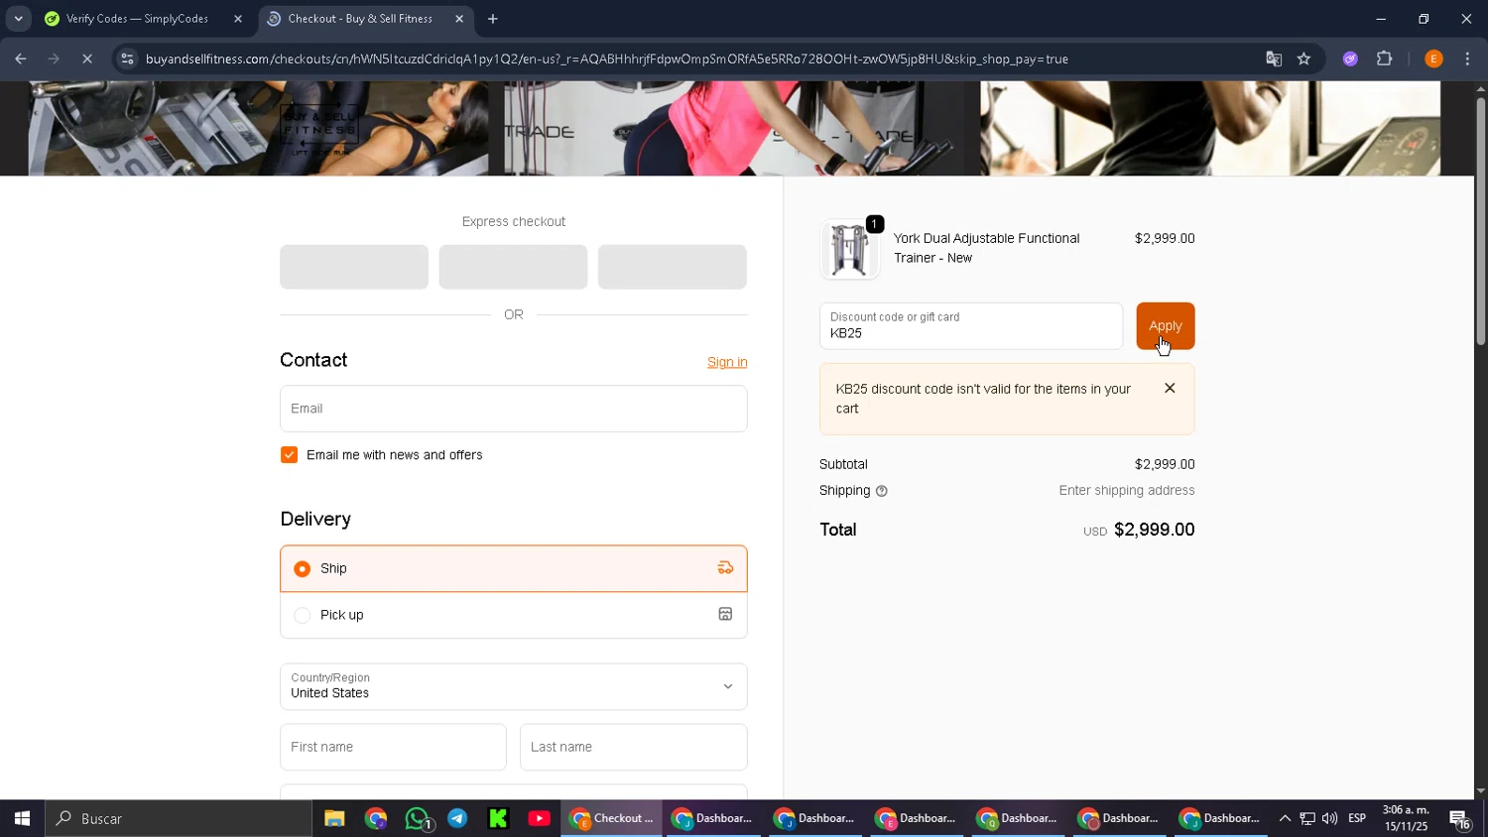Open the Windows Start menu
This screenshot has height=837, width=1488.
click(22, 818)
